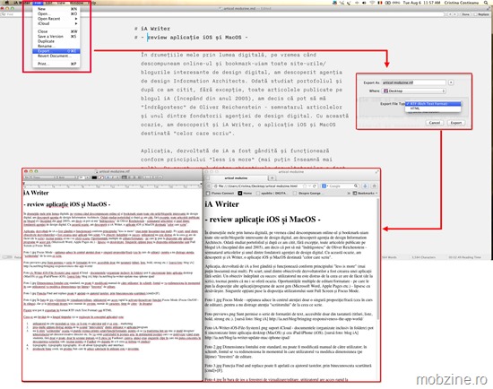Image resolution: width=493 pixels, height=389 pixels.
Task: Click the ruler in TextEdit window
Action: (113, 186)
